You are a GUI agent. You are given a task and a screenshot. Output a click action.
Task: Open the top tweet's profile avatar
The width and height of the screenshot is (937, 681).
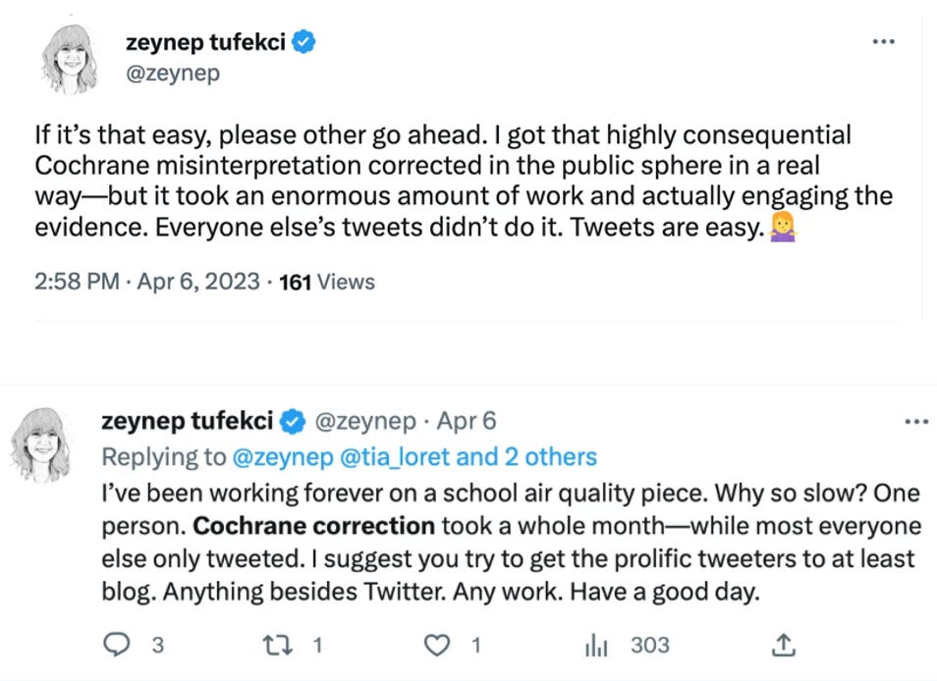point(72,57)
